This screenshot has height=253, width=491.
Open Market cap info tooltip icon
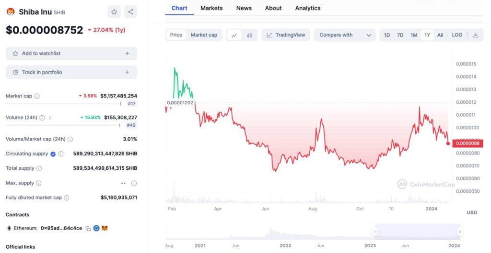point(37,96)
